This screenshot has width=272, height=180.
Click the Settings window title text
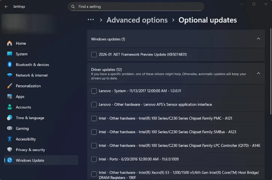[x=19, y=7]
